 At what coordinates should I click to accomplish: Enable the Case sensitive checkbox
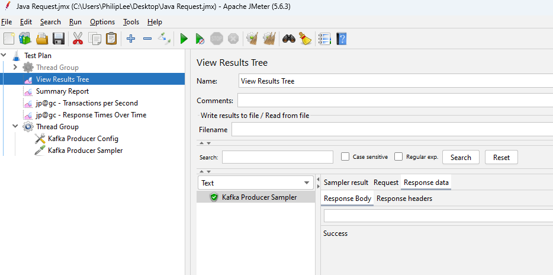point(345,156)
